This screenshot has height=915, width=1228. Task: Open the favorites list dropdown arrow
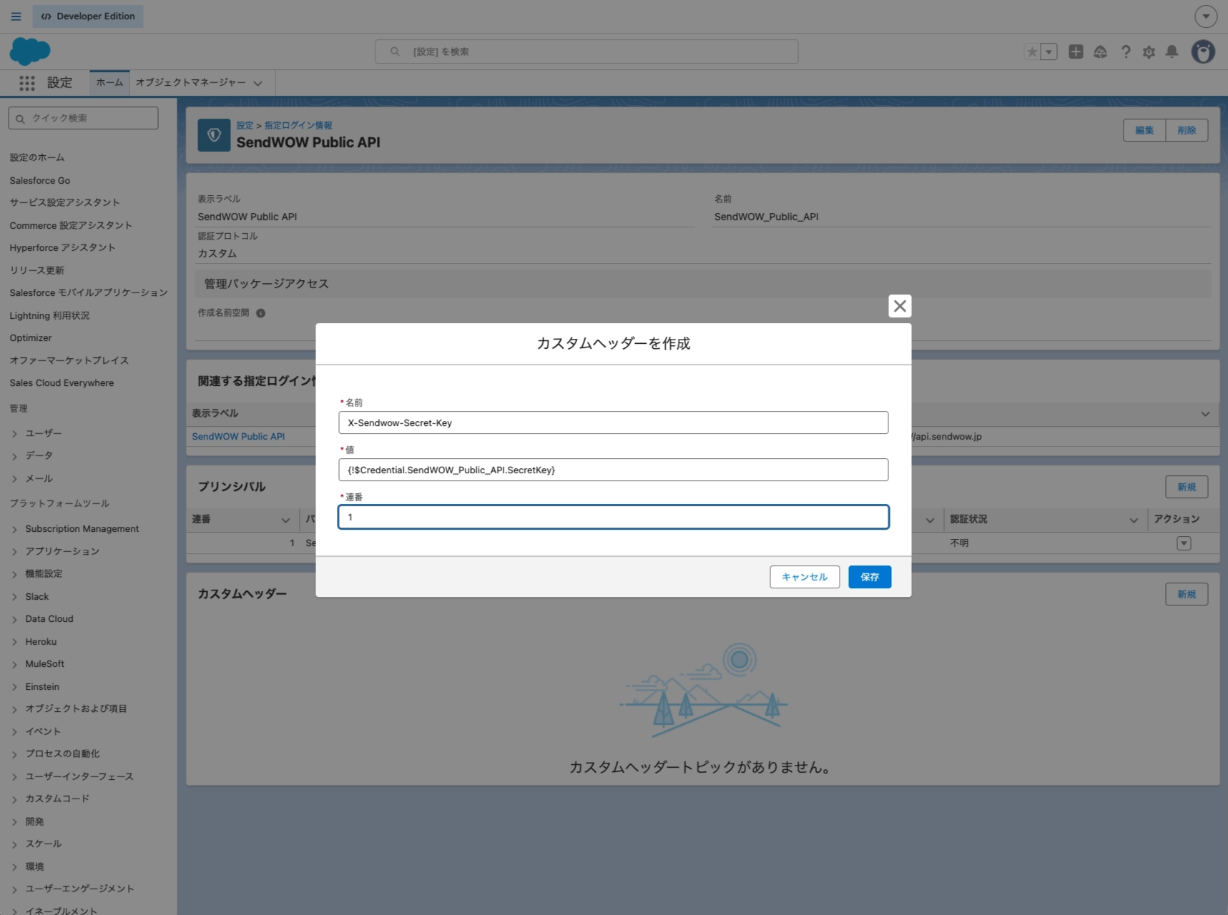[1049, 51]
